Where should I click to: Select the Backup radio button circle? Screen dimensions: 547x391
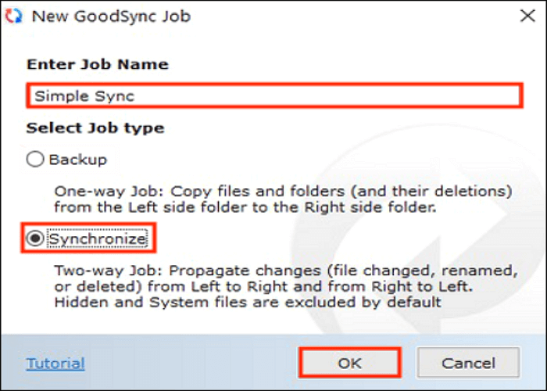(35, 160)
